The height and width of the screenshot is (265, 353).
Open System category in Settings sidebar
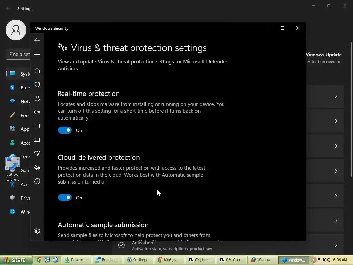pyautogui.click(x=18, y=74)
